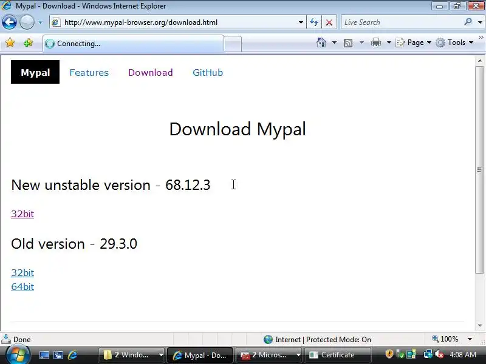
Task: Open a new tab with the blank tab button
Action: tap(233, 44)
